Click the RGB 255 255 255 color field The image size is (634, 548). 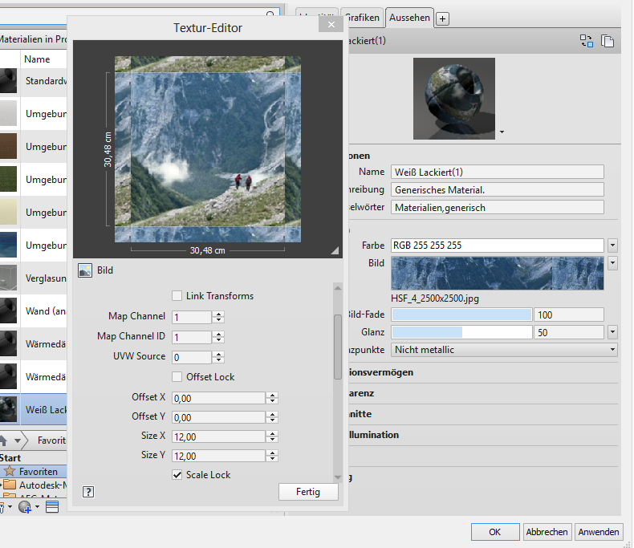click(498, 246)
